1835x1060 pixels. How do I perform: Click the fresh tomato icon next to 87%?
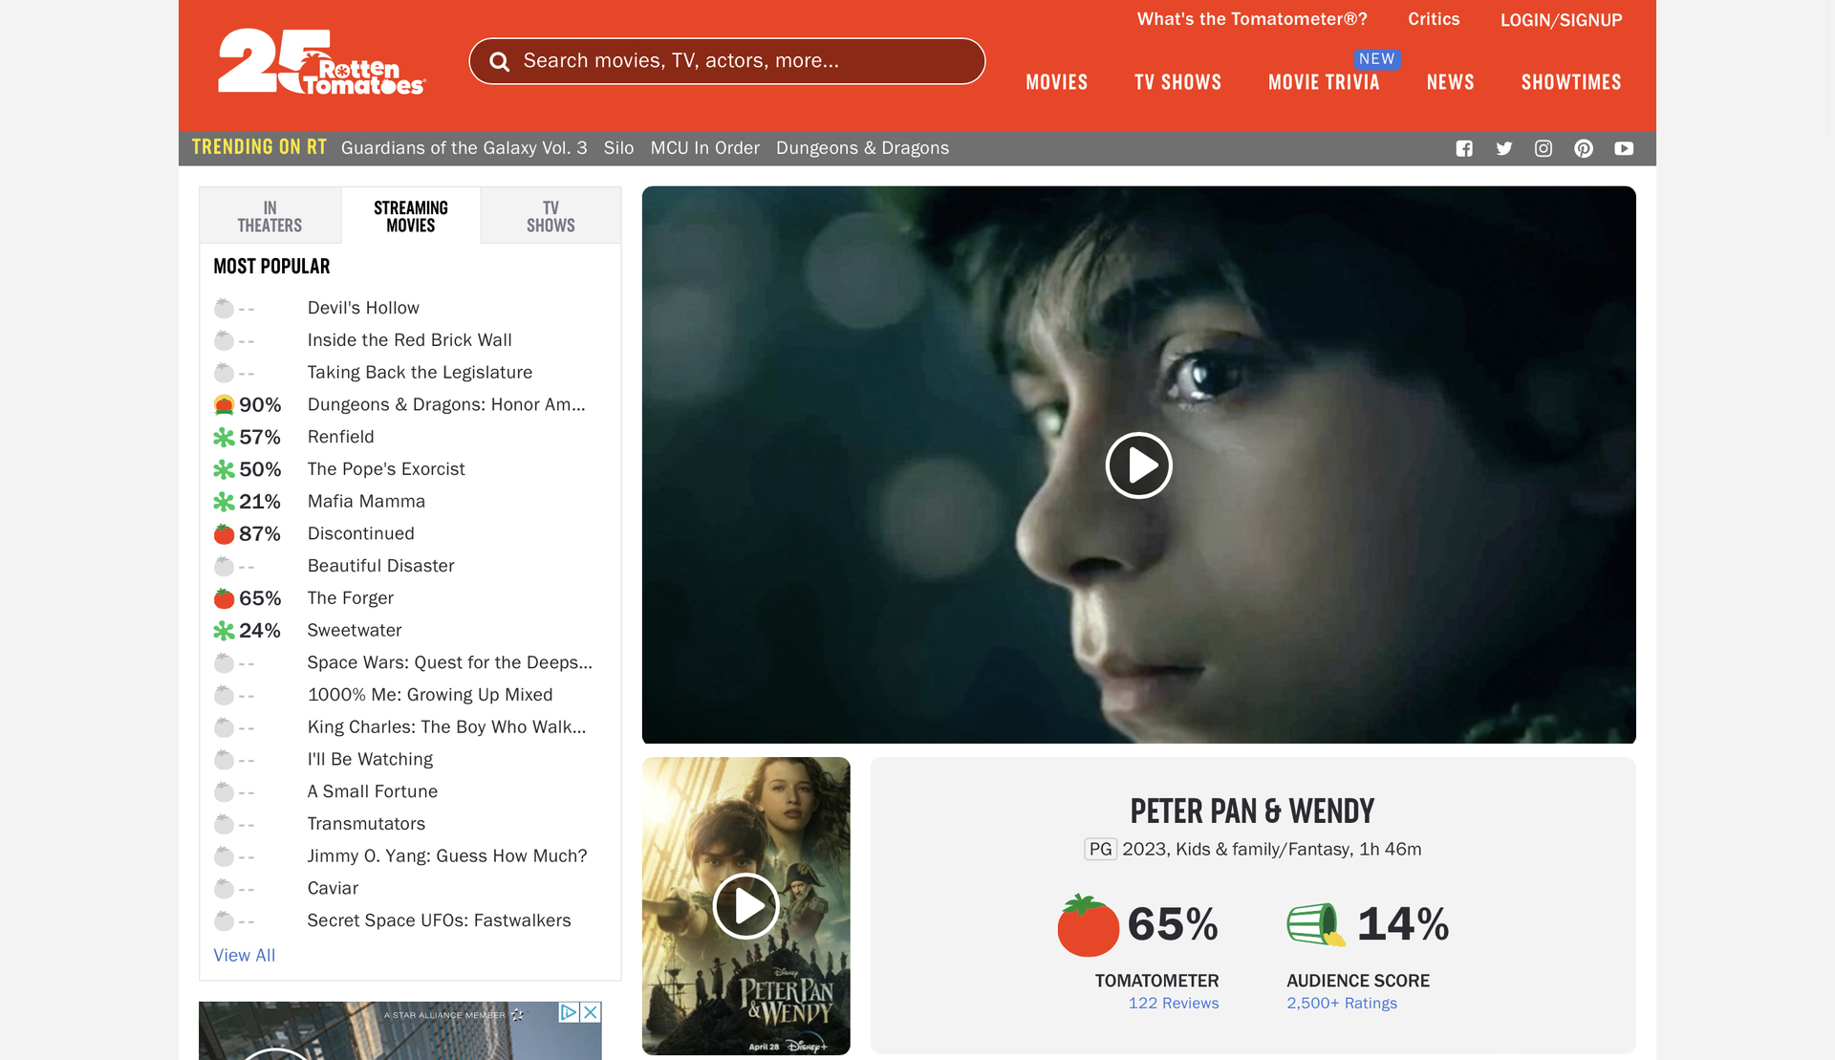pos(224,534)
